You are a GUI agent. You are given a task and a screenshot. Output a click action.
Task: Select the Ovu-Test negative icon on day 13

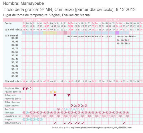[x=65, y=109]
